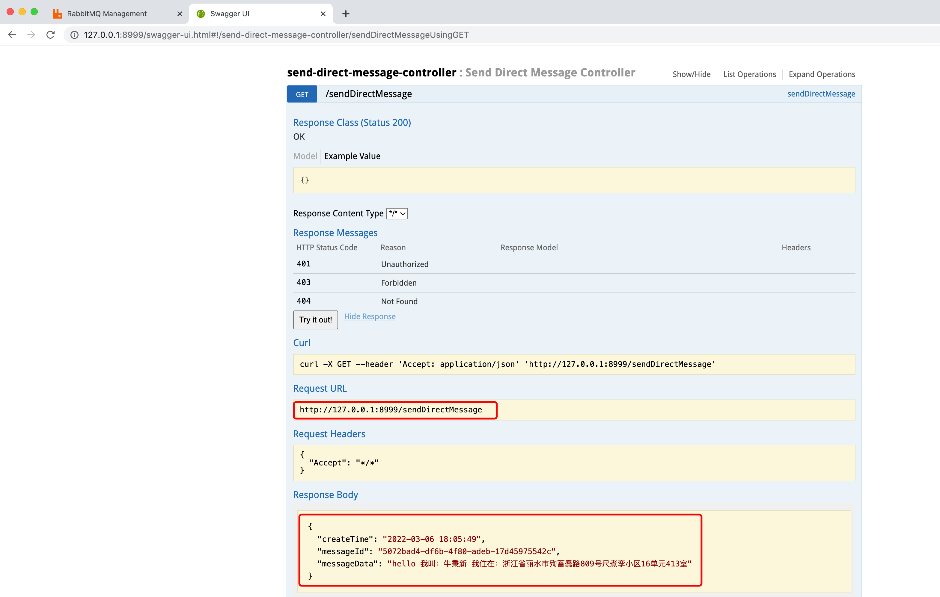Click the Response Model column header

(529, 247)
